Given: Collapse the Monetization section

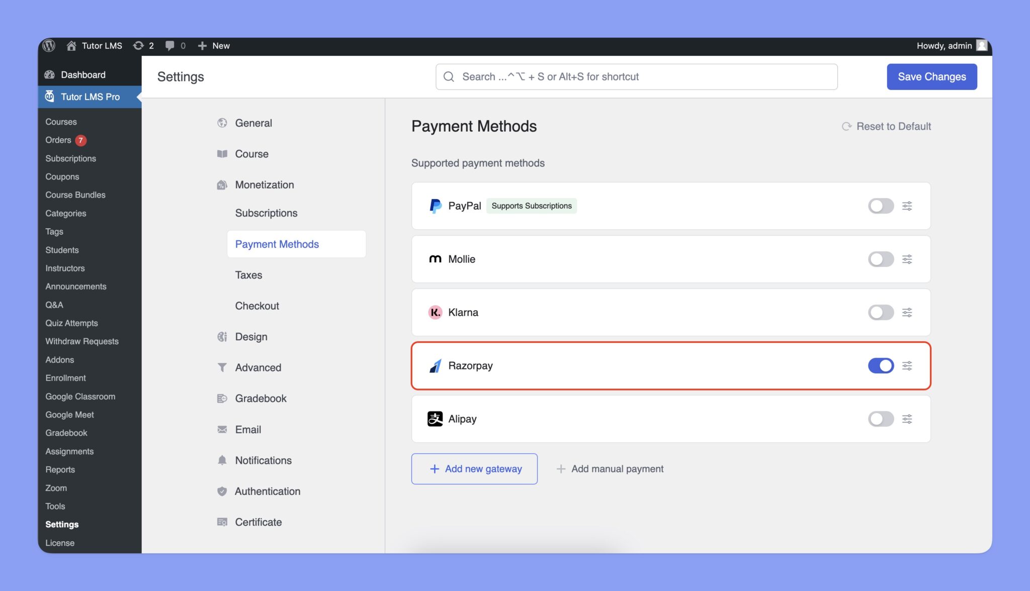Looking at the screenshot, I should 264,184.
